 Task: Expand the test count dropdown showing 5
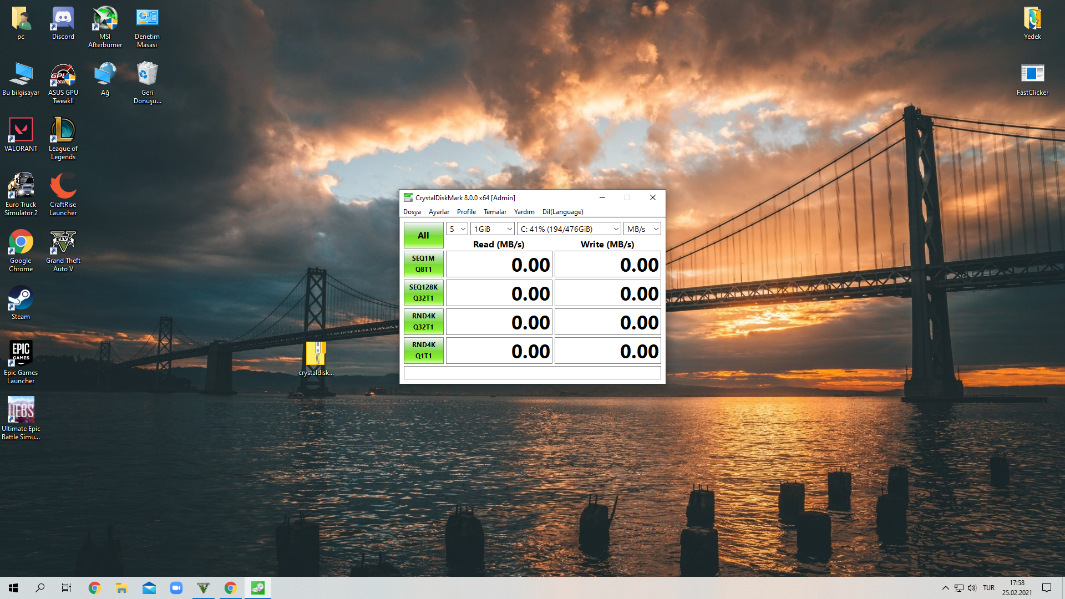(457, 229)
